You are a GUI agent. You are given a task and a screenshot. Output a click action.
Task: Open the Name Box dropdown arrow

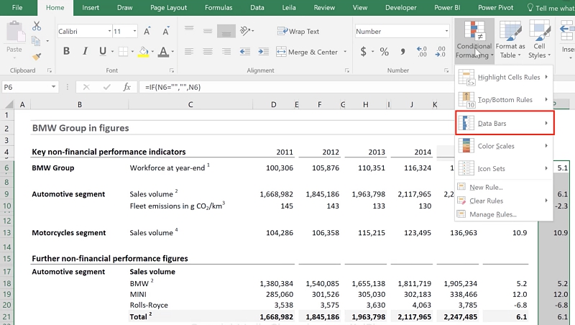53,87
